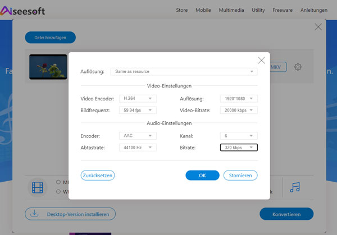The width and height of the screenshot is (337, 235).
Task: Expand the Kanal channel dropdown
Action: point(238,136)
